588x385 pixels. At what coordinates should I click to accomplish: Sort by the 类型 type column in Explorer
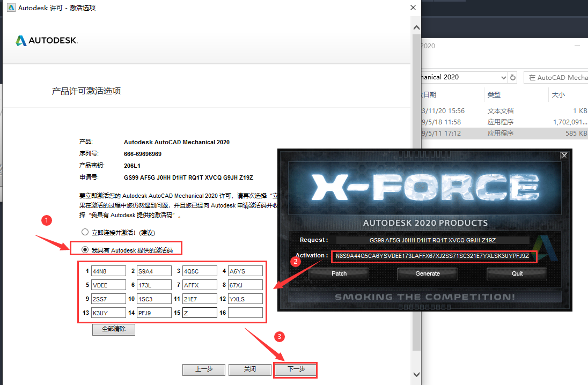point(494,95)
